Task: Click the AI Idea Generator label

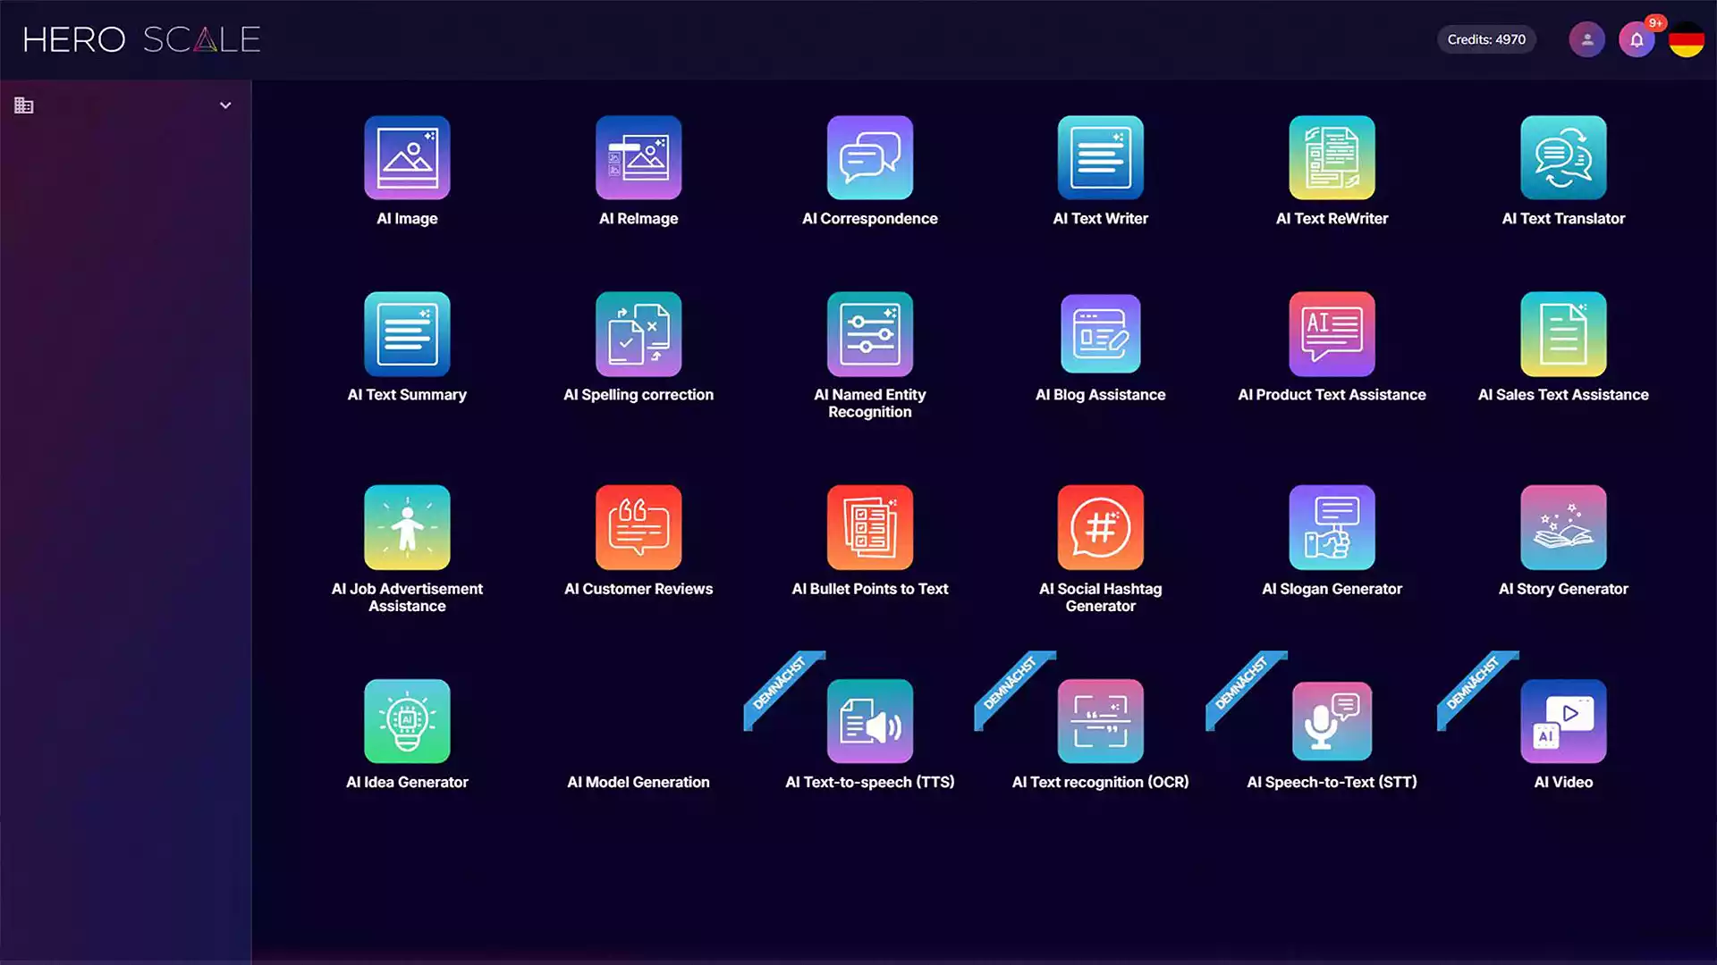Action: click(x=407, y=782)
